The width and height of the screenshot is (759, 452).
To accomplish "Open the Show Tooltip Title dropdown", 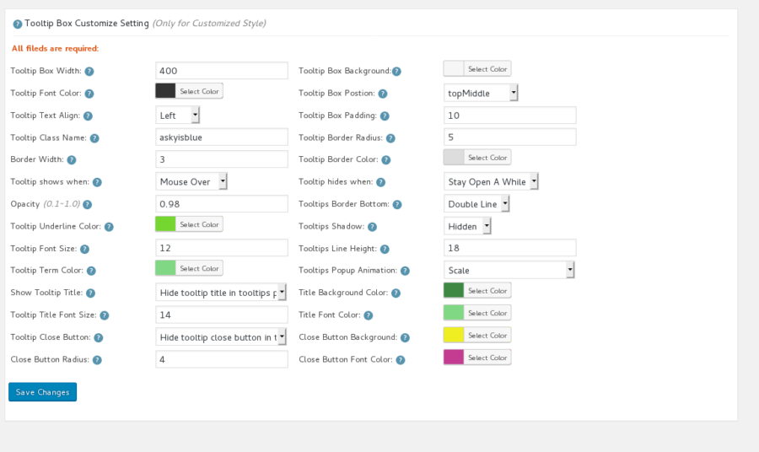I will point(221,293).
